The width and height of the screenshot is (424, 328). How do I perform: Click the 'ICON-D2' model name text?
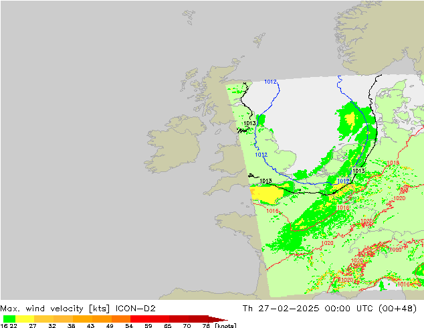pyautogui.click(x=136, y=309)
